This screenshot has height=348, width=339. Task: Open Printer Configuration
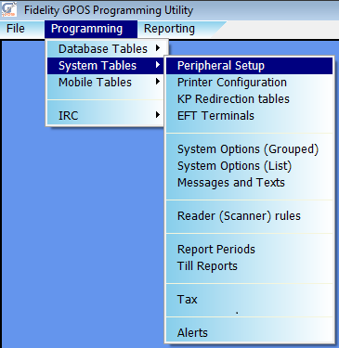point(250,83)
